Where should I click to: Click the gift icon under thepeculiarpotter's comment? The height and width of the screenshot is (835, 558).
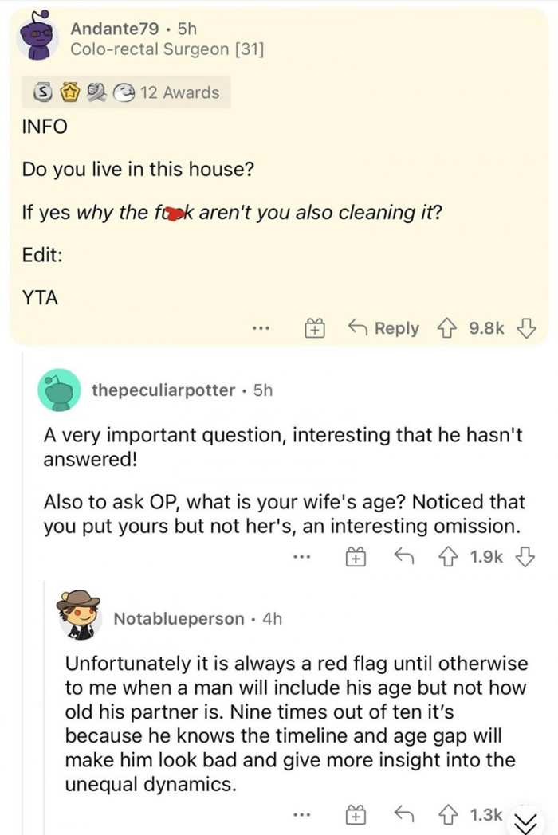click(356, 558)
